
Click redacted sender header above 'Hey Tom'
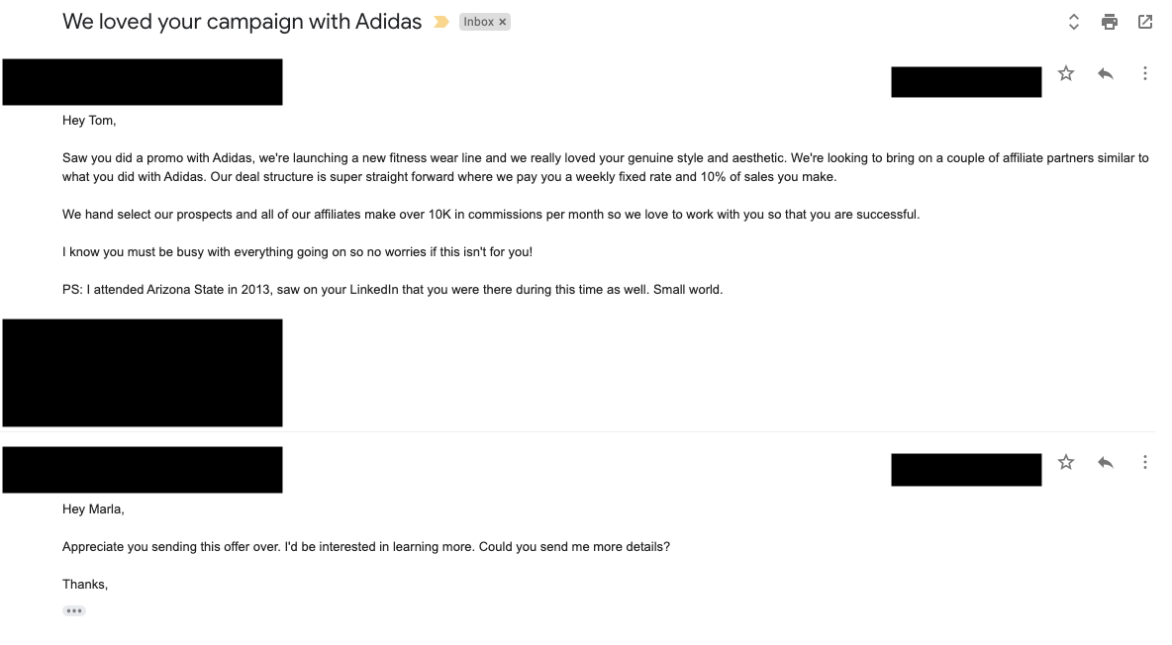pyautogui.click(x=142, y=81)
